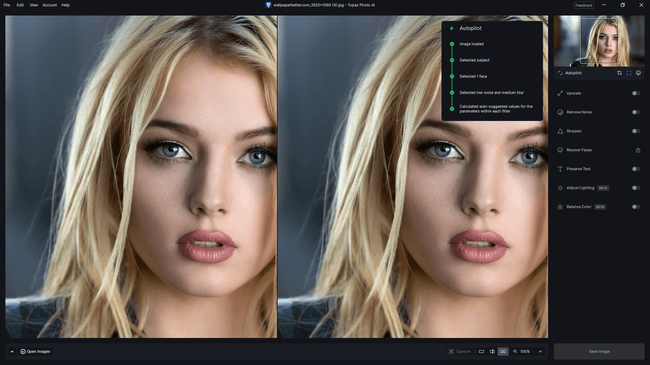This screenshot has width=650, height=365.
Task: Open the File menu
Action: pos(7,5)
